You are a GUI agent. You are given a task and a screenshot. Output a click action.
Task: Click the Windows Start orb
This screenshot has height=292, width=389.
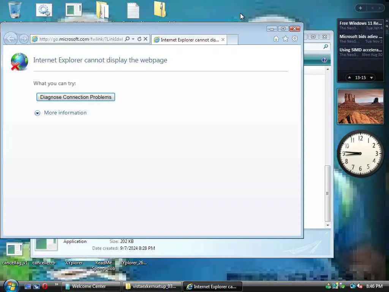(x=11, y=286)
